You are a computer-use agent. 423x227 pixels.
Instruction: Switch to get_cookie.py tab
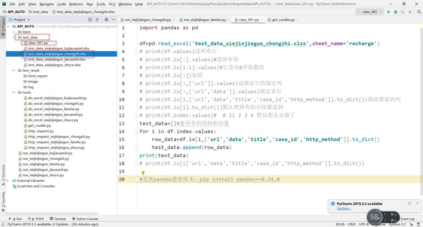click(283, 20)
